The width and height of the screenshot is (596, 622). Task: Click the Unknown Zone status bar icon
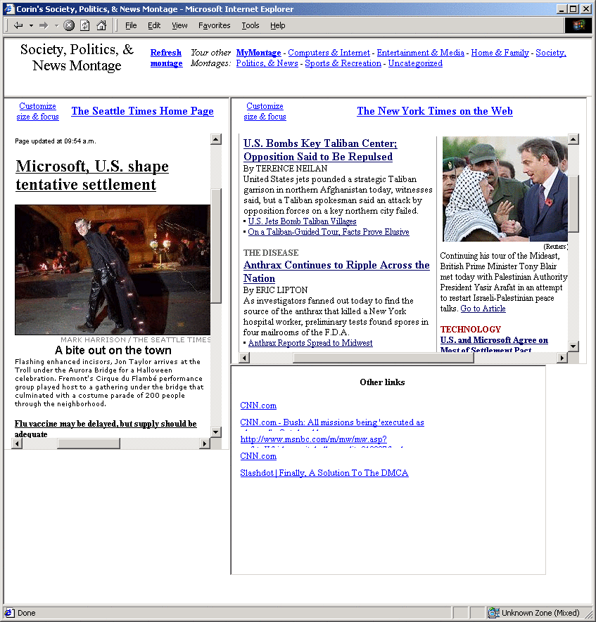tap(494, 613)
